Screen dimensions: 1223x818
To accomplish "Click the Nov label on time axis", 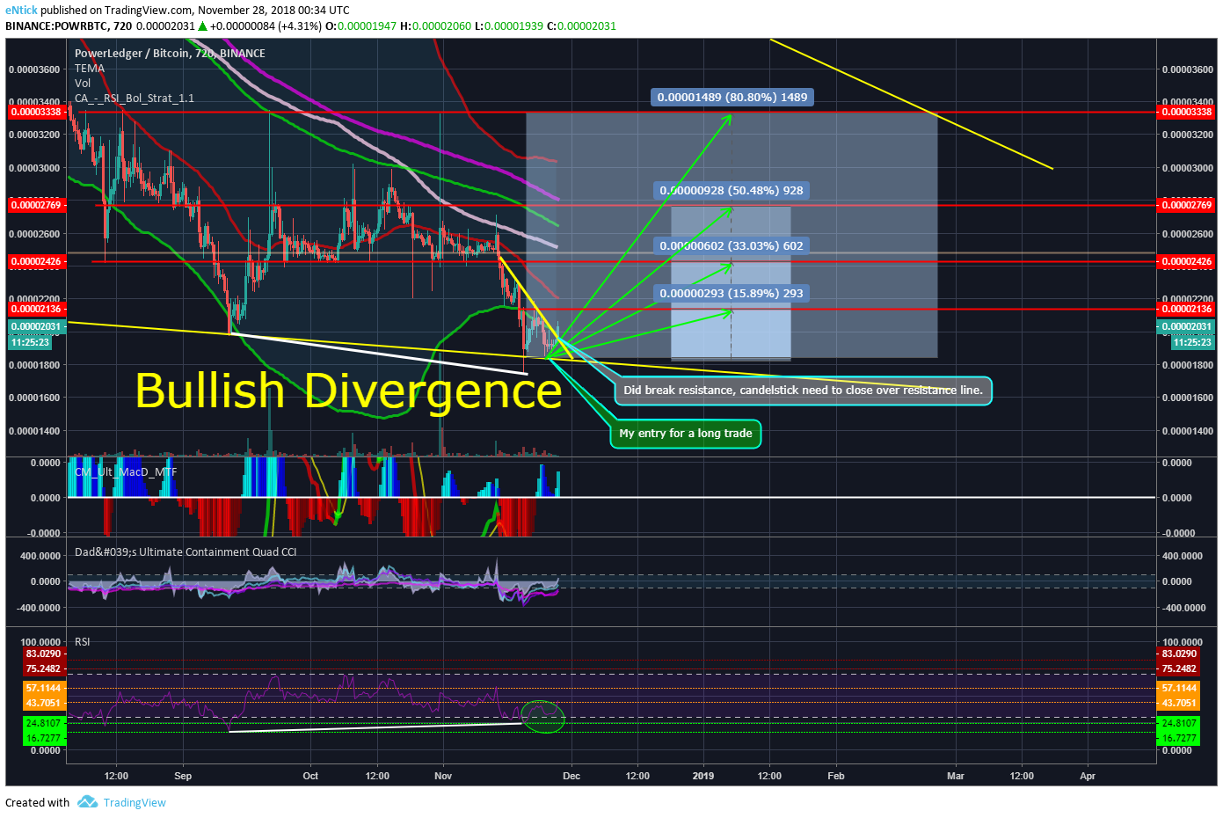I will (443, 776).
